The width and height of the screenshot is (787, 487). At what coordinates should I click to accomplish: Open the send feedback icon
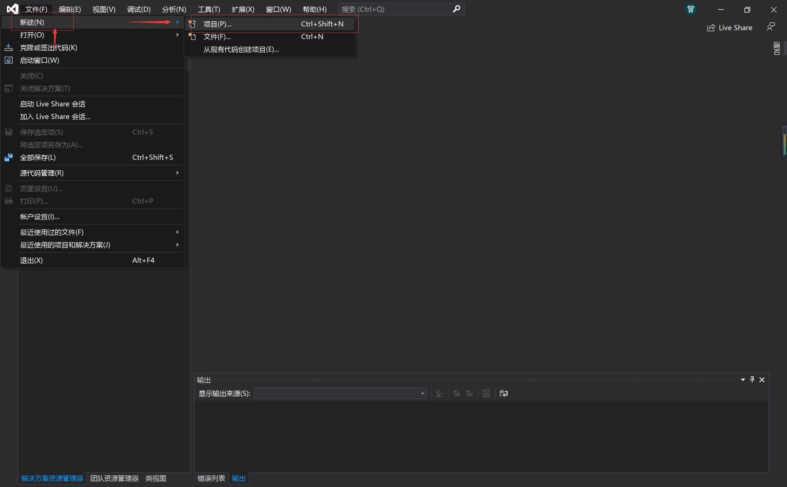[x=771, y=27]
